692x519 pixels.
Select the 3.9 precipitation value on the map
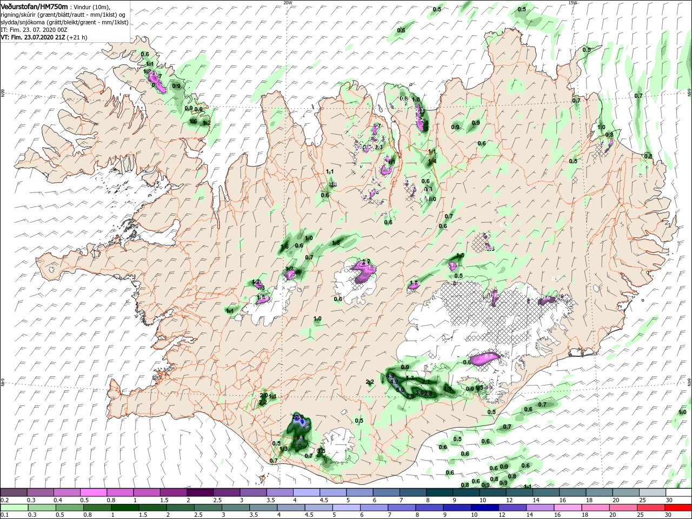[x=410, y=396]
